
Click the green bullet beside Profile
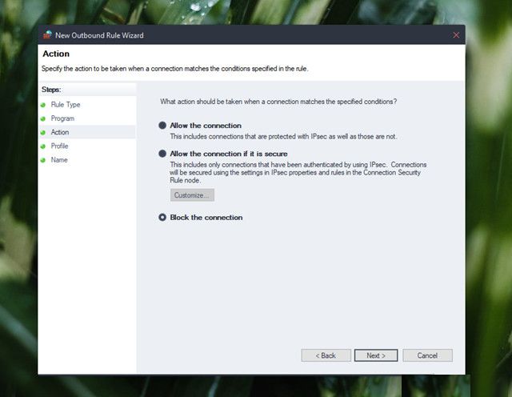pos(43,146)
